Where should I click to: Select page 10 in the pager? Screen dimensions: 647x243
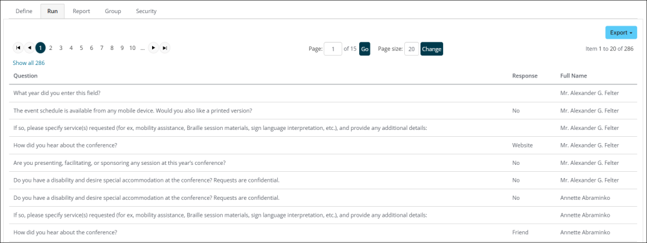[132, 47]
